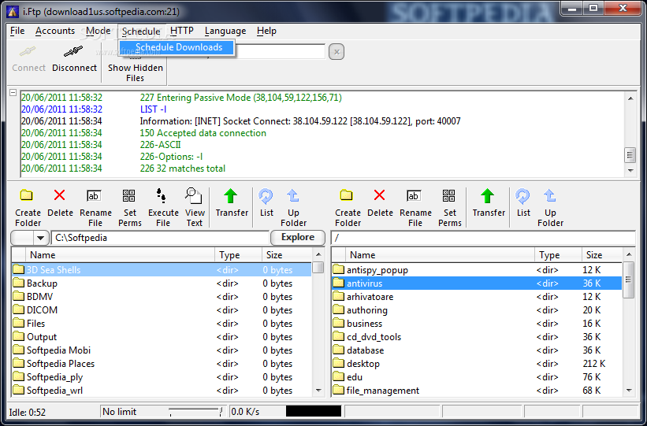This screenshot has height=426, width=647.
Task: Click local pane Up Folder icon
Action: [x=293, y=196]
